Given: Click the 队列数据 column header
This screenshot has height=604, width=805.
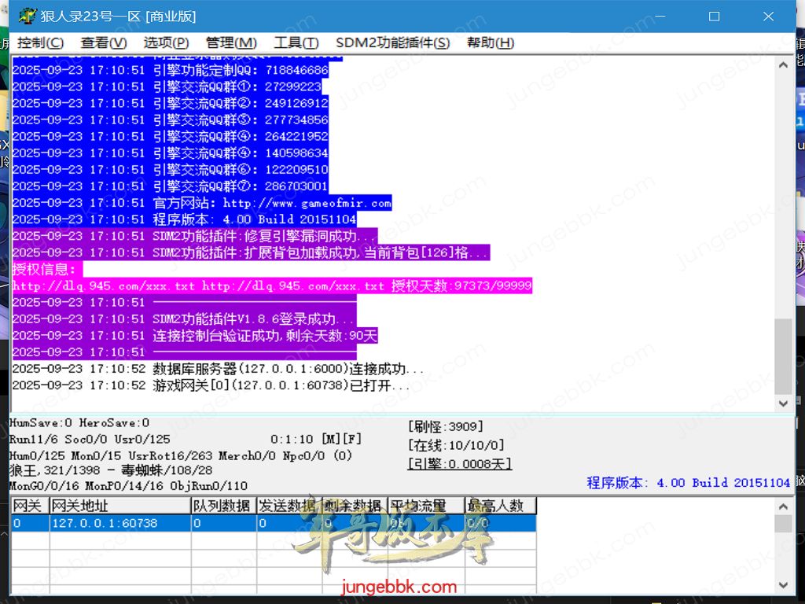Looking at the screenshot, I should [223, 506].
